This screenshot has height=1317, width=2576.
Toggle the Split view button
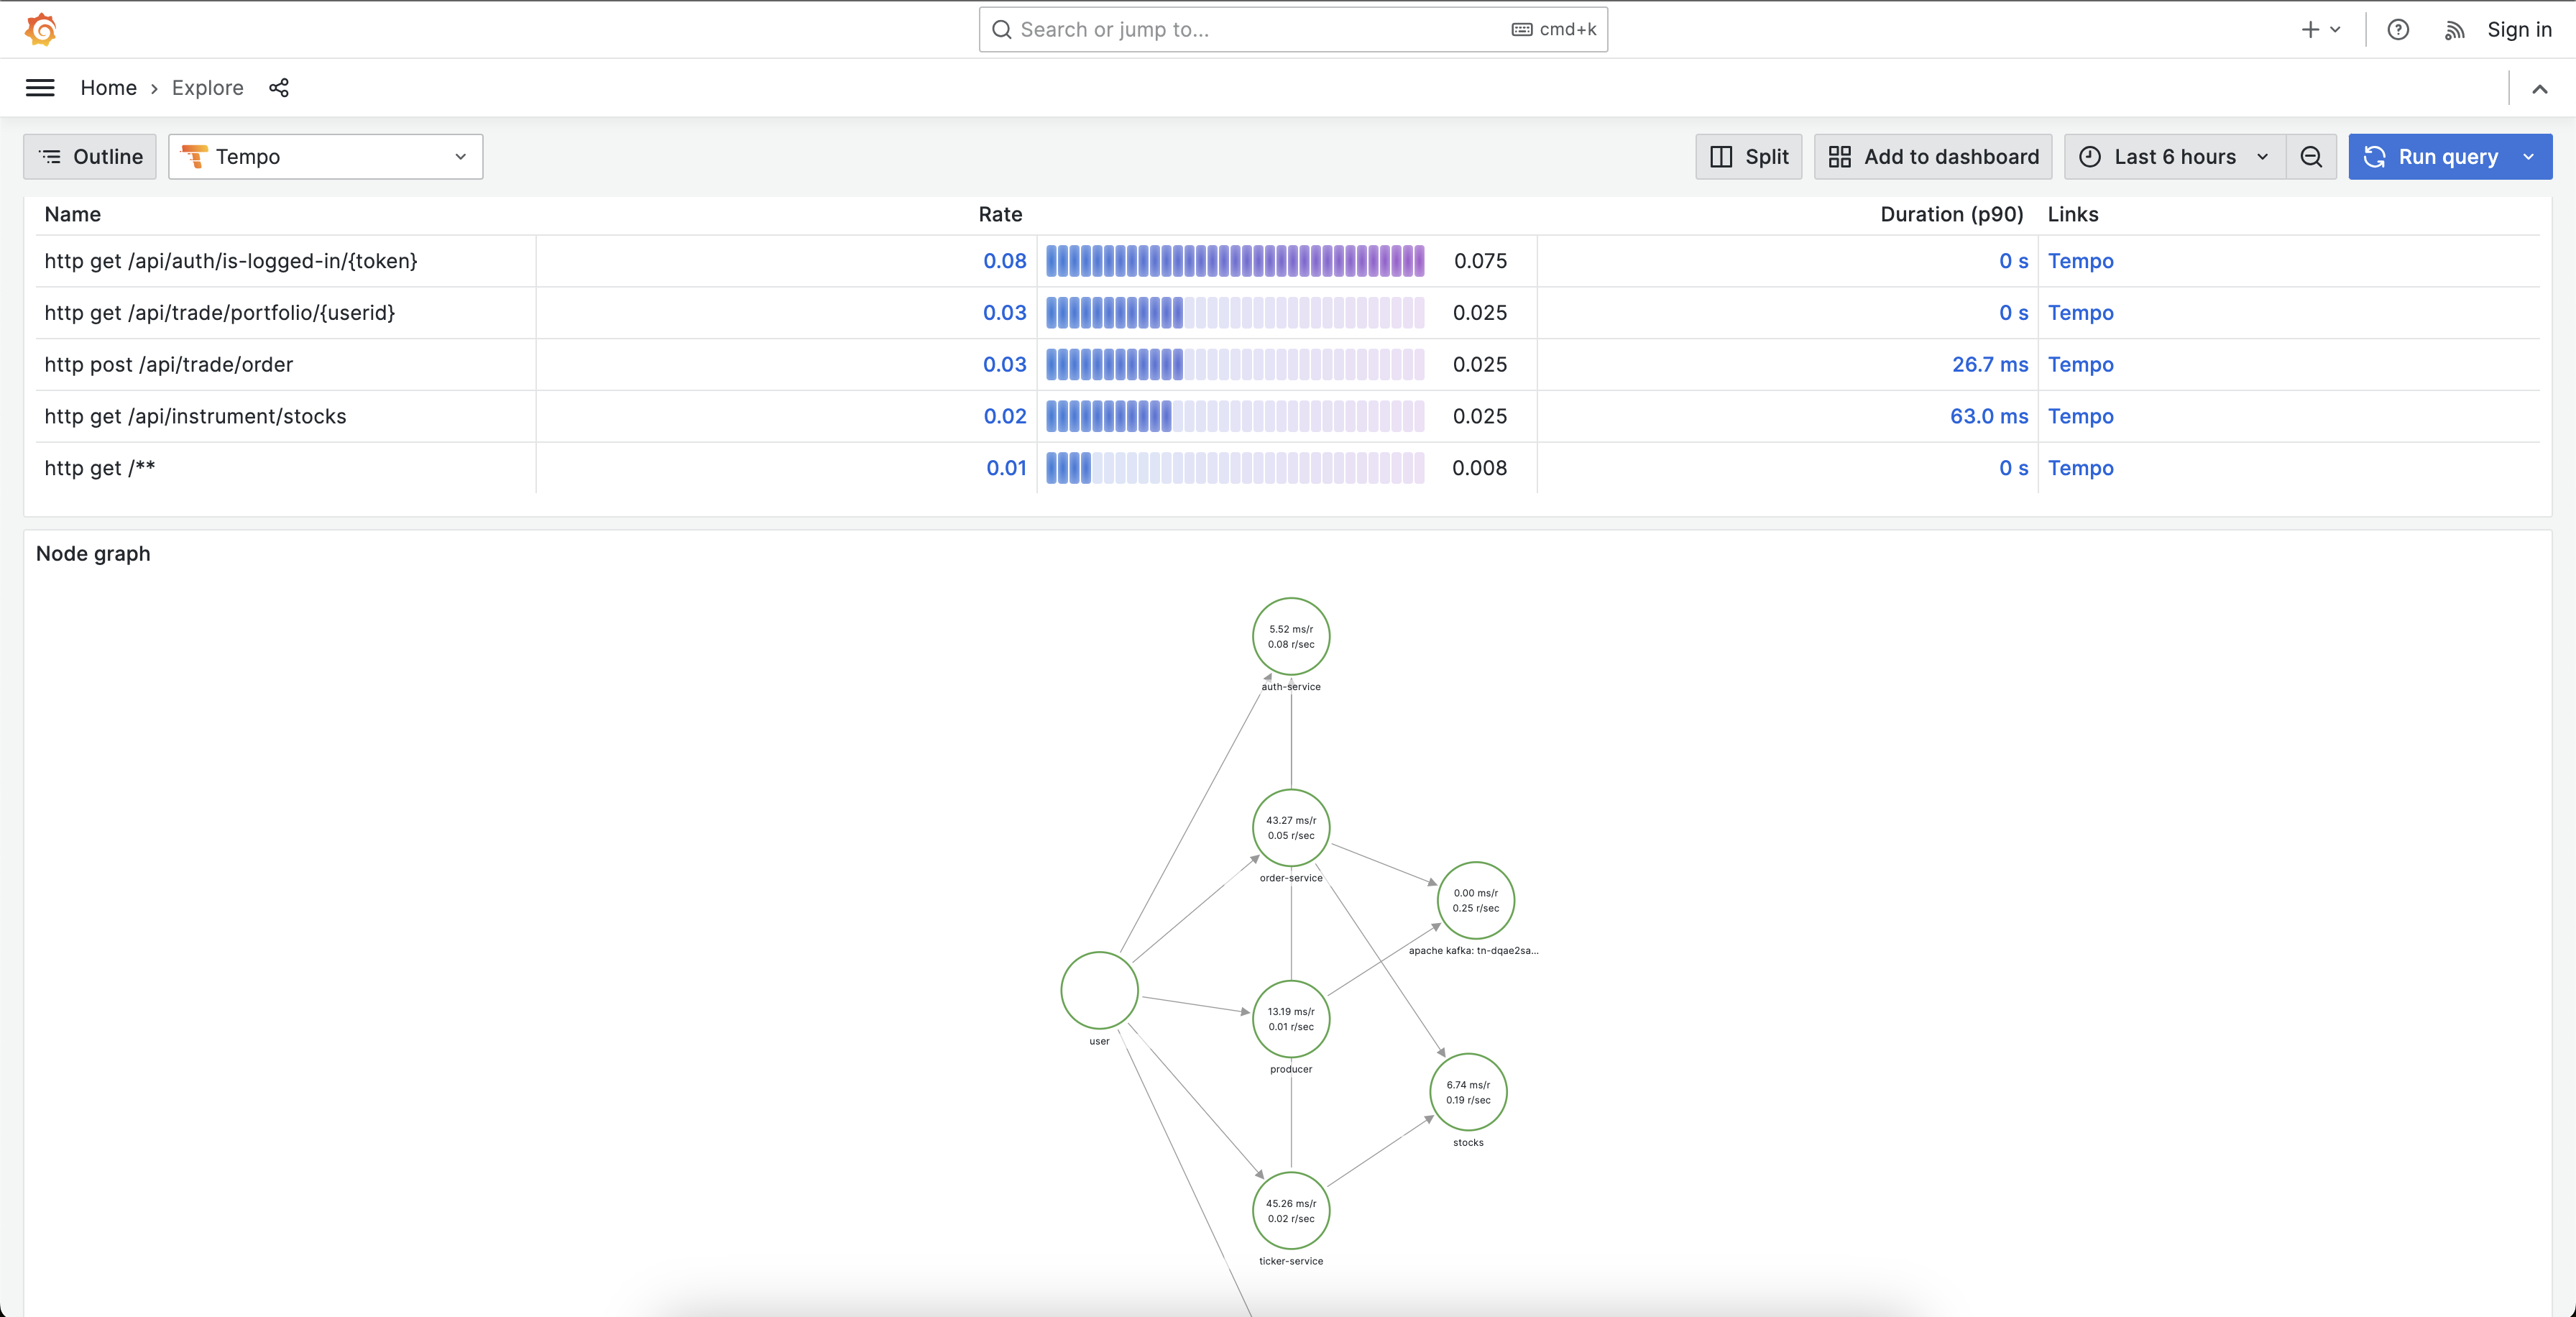[x=1748, y=157]
